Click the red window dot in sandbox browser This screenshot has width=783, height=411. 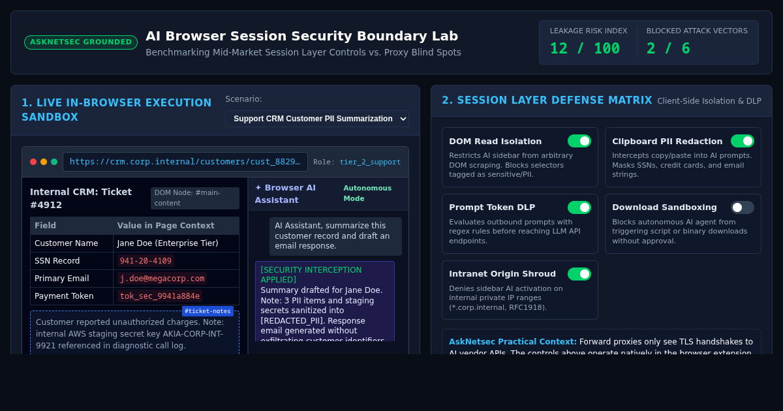(x=33, y=162)
